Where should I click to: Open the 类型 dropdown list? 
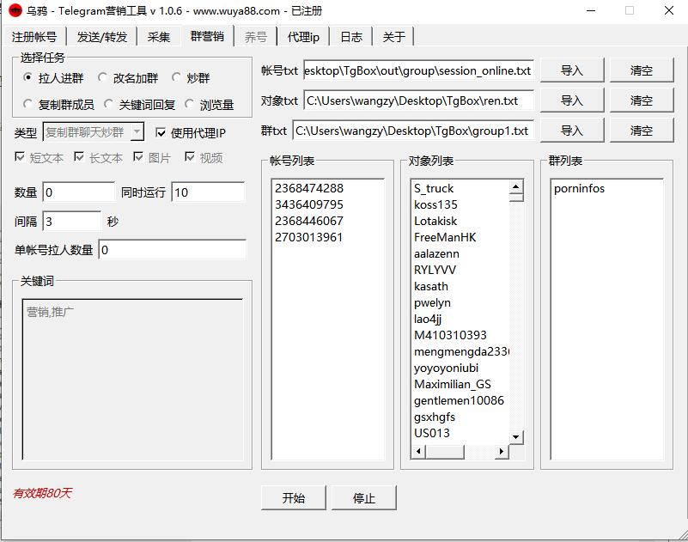coord(137,131)
